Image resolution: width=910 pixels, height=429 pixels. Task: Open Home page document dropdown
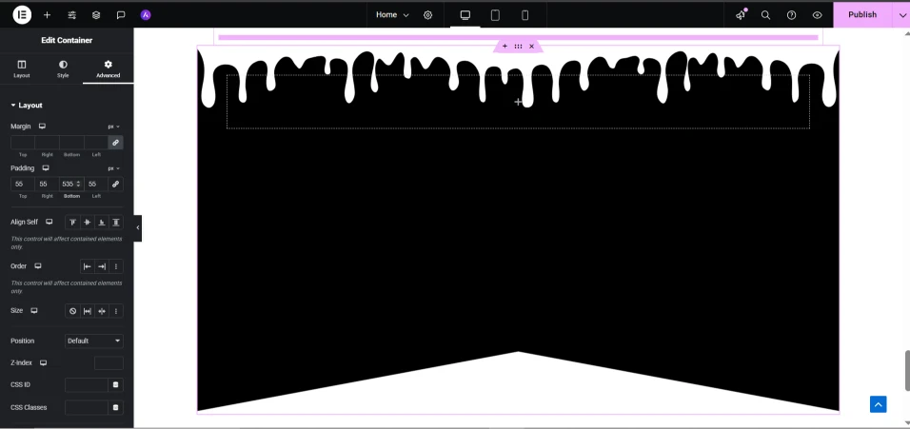392,15
